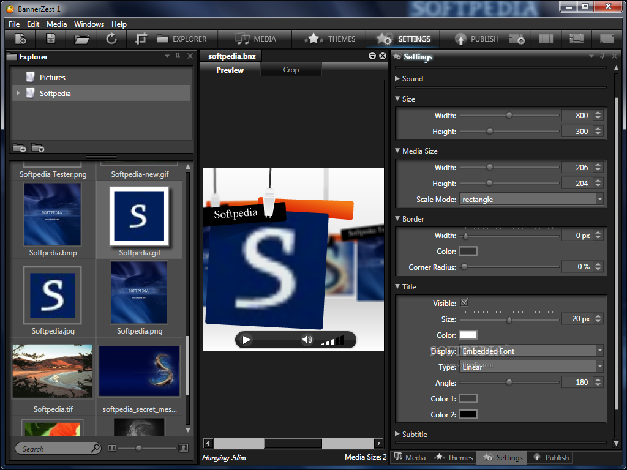Close the softpedia.bnz document
The width and height of the screenshot is (627, 470).
tap(383, 56)
